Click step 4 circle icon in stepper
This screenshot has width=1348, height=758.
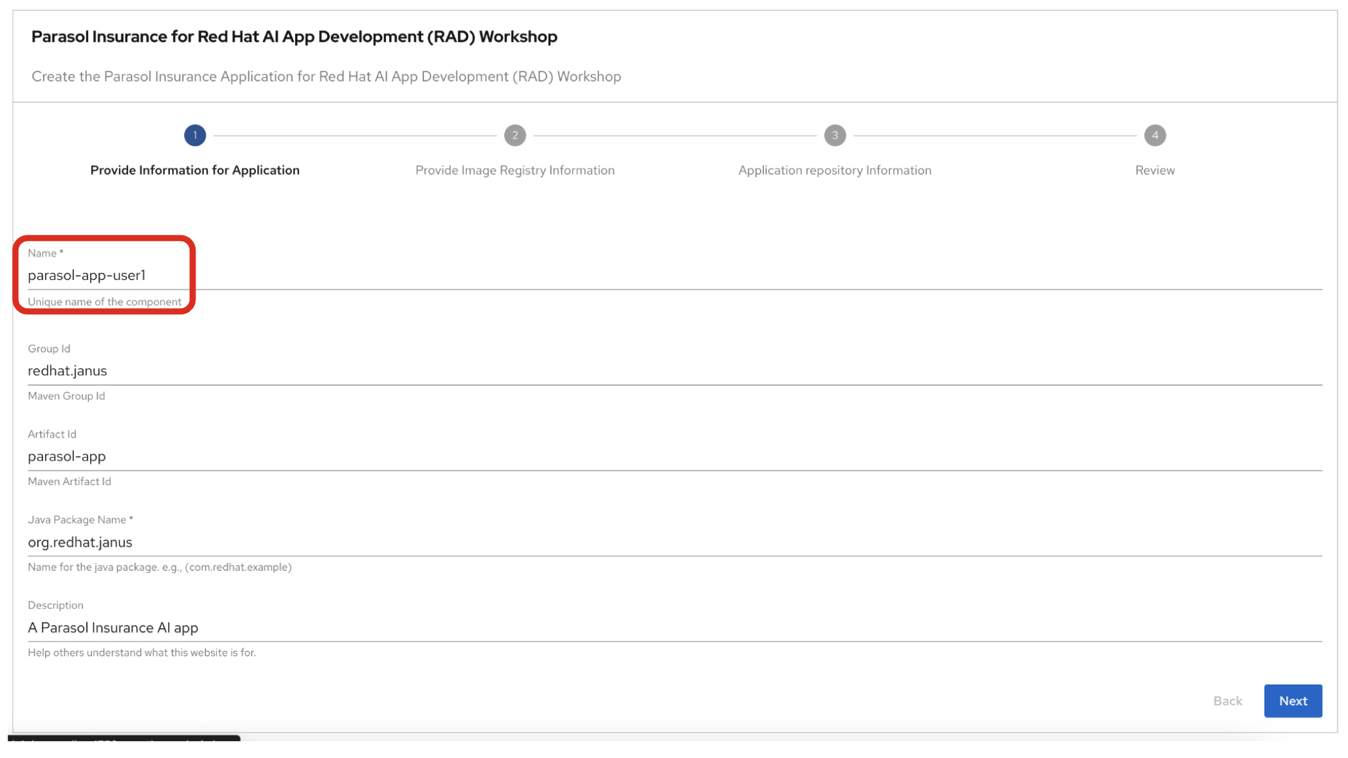pos(1154,135)
